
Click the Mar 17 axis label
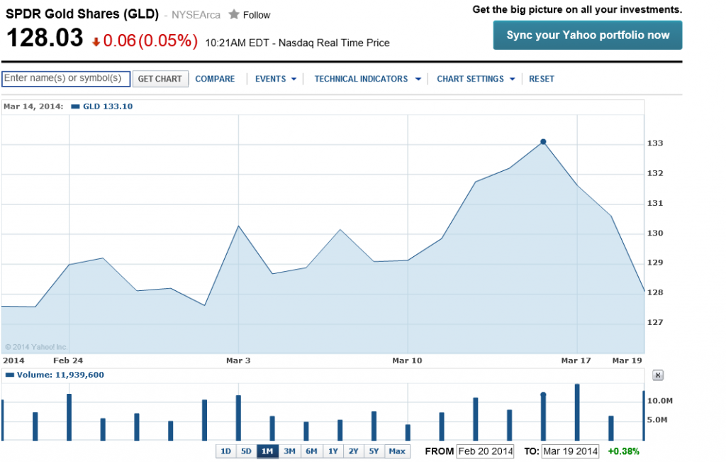pos(576,361)
